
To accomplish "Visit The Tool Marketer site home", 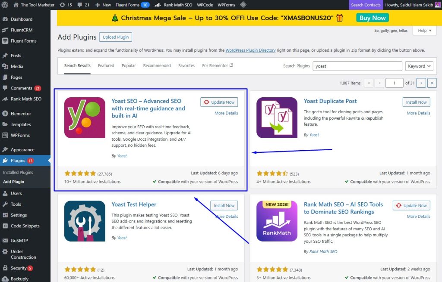I will click(34, 5).
